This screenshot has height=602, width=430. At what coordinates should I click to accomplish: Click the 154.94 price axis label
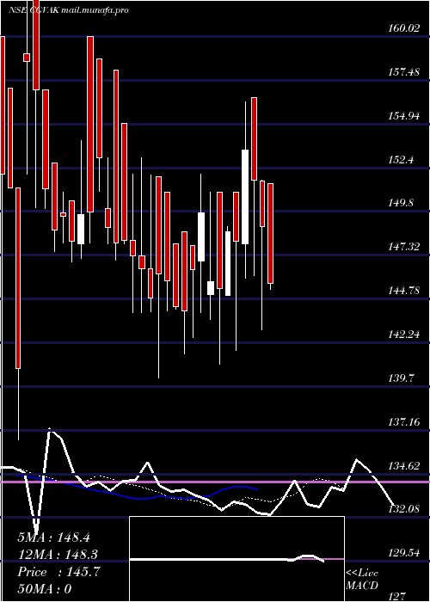pyautogui.click(x=404, y=115)
